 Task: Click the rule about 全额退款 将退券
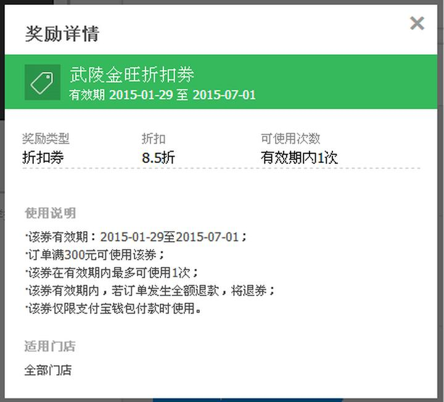pos(150,290)
